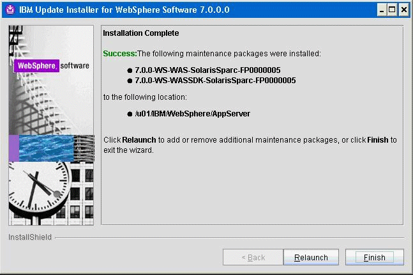
Task: Maximize the Update Installer window
Action: tap(392, 10)
